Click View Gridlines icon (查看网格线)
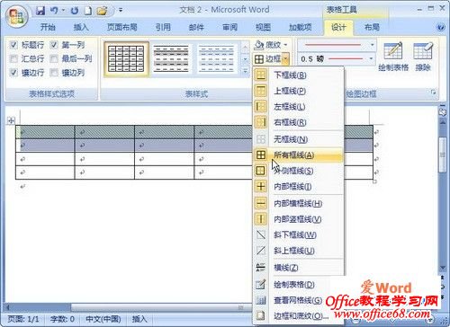This screenshot has width=450, height=327. pos(261,300)
